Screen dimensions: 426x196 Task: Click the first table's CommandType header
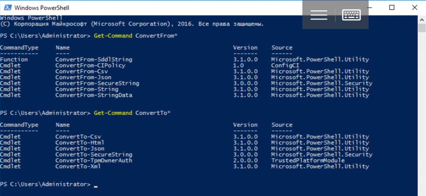[x=19, y=48]
